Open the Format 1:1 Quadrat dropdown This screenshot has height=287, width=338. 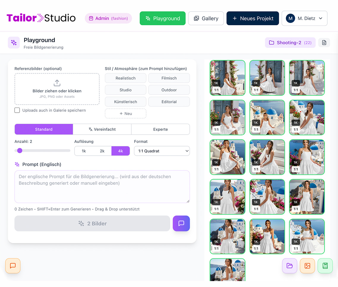[162, 151]
